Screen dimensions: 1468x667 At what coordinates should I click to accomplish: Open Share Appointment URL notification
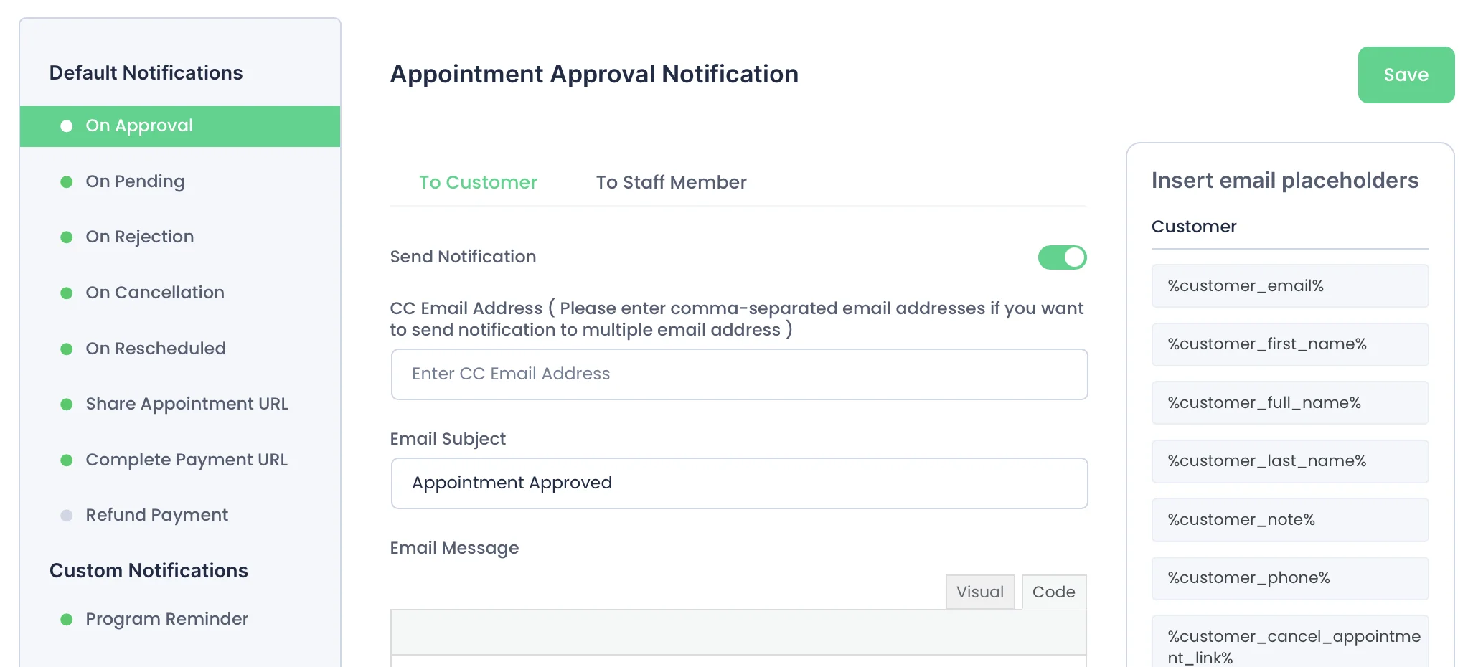[x=187, y=405]
